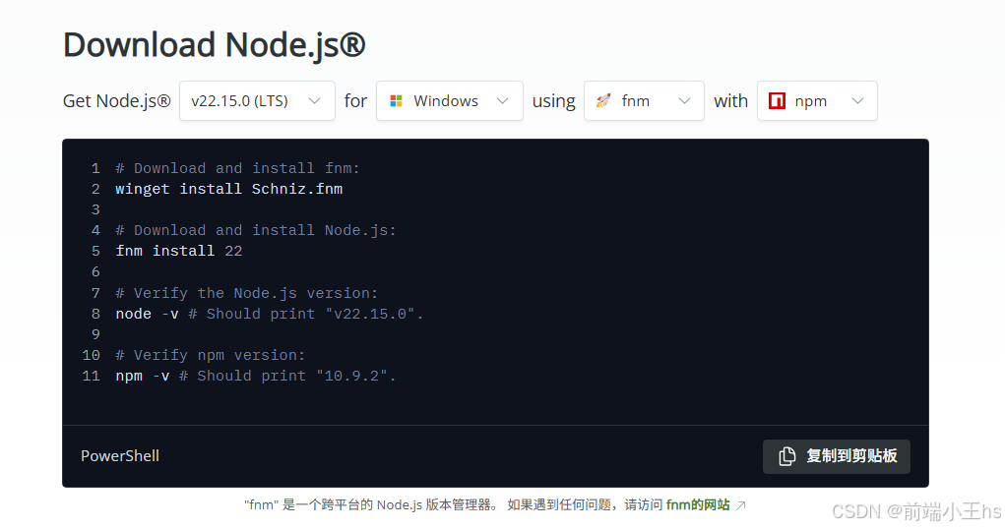Click the line 'node -v # Should print'
The image size is (1005, 529).
click(x=269, y=314)
